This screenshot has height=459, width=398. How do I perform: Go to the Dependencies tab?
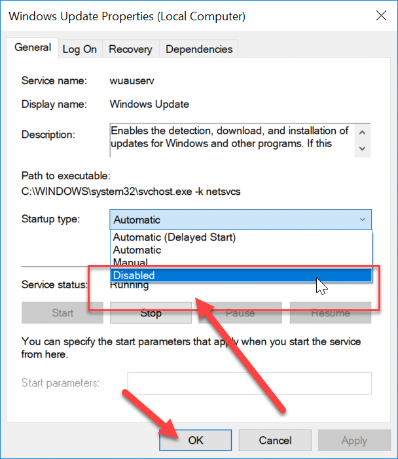(x=199, y=49)
